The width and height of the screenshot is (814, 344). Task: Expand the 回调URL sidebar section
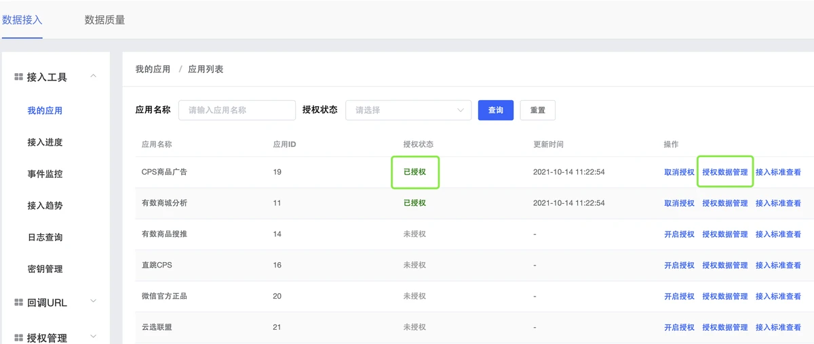[x=94, y=302]
